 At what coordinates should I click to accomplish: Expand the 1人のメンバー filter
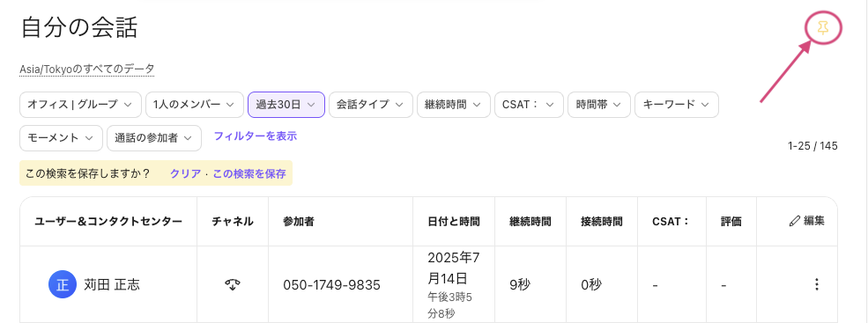pyautogui.click(x=194, y=105)
